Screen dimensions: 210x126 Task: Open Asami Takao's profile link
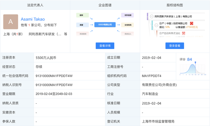click(x=33, y=19)
